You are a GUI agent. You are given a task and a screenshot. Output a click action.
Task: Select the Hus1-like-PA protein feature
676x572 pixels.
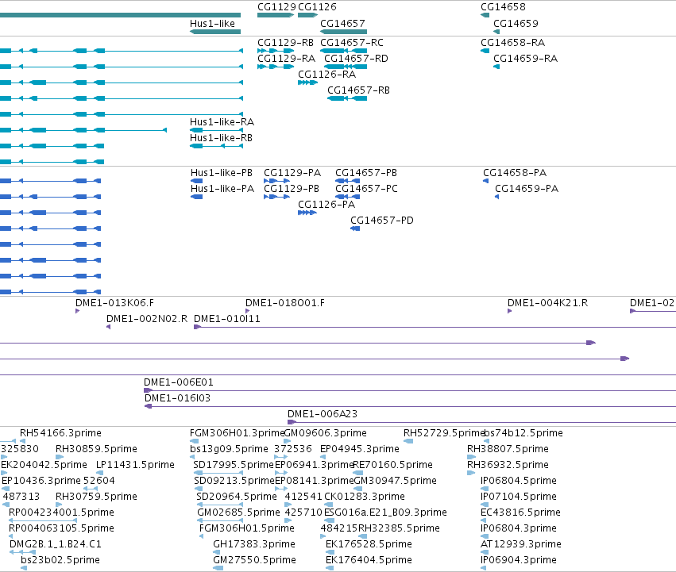[196, 197]
